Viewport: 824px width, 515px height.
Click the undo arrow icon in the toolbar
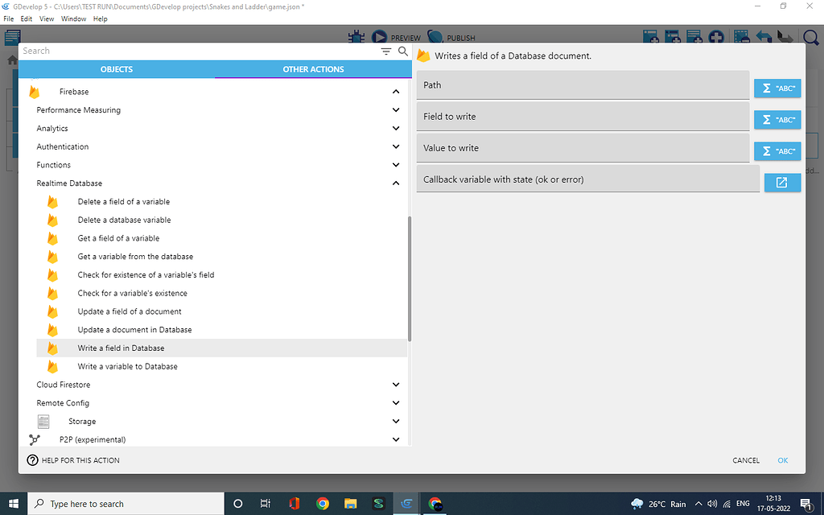point(764,37)
